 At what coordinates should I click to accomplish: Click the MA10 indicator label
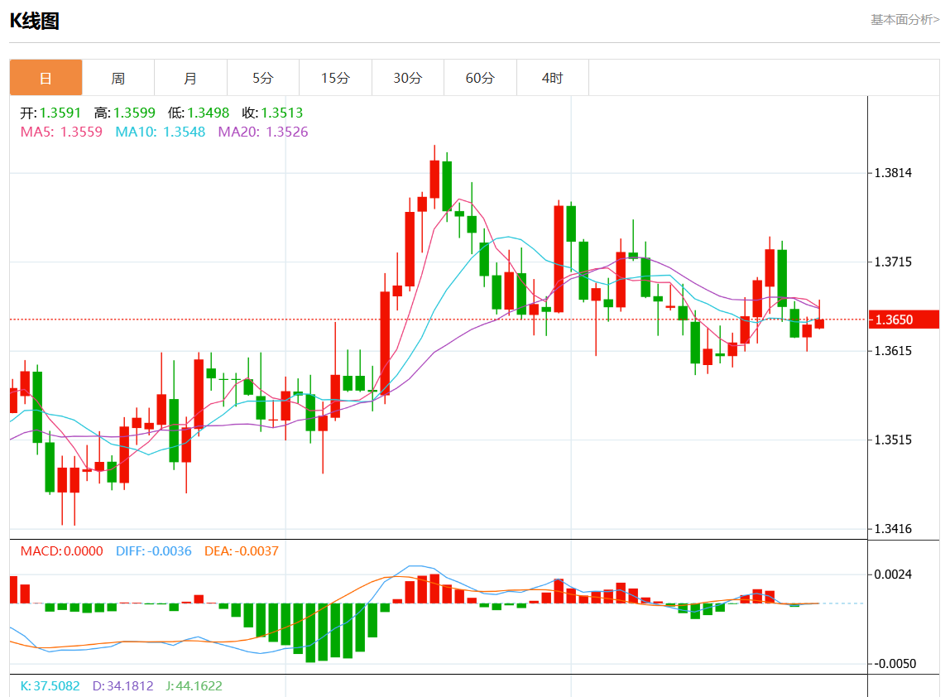pyautogui.click(x=161, y=132)
